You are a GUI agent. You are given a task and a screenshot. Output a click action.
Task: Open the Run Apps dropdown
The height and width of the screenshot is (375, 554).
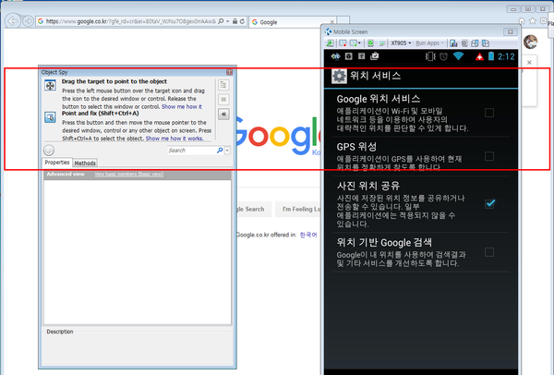coord(429,43)
